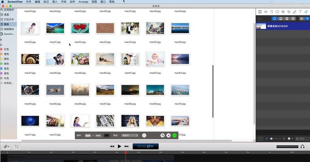Click the fast forward button
Viewport: 310px width, 162px height.
coord(126,147)
